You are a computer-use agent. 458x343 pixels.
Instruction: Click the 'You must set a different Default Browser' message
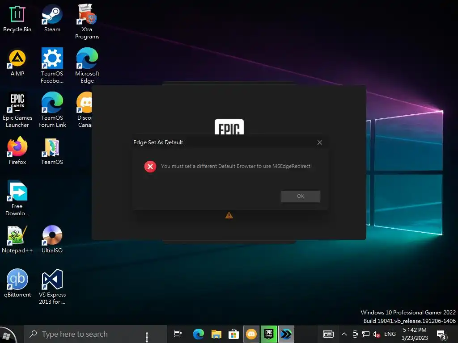[236, 166]
